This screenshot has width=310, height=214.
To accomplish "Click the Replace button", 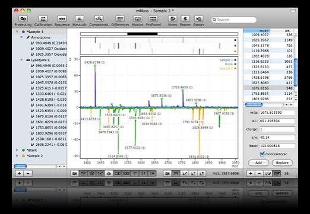I will (282, 162).
